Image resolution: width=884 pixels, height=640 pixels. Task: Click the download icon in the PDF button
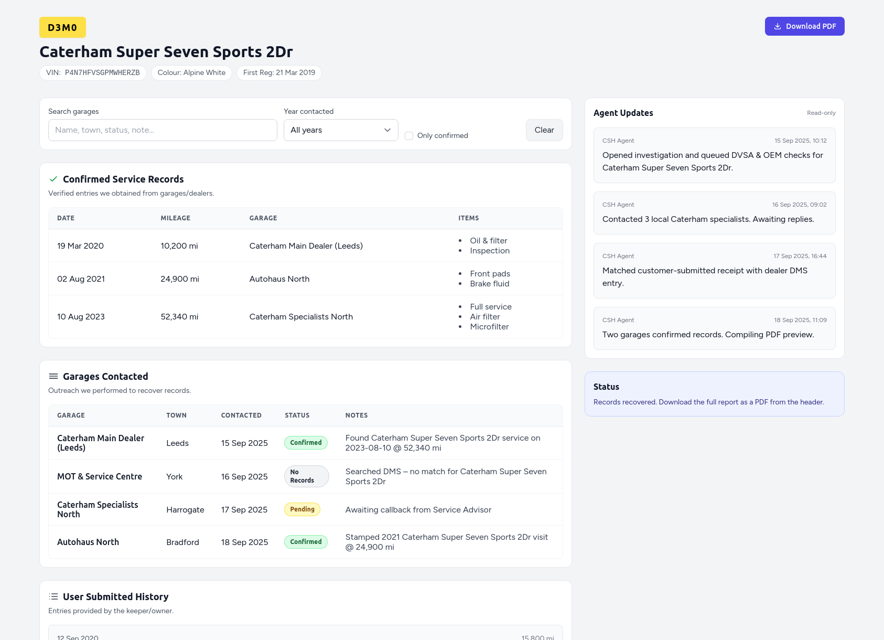(x=778, y=26)
